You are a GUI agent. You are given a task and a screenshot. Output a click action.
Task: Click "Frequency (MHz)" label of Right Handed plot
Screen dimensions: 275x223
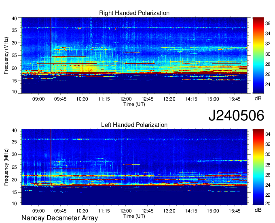tap(6, 55)
